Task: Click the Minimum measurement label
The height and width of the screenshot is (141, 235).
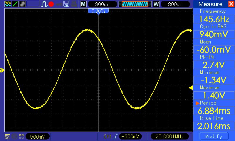Action: click(x=210, y=73)
